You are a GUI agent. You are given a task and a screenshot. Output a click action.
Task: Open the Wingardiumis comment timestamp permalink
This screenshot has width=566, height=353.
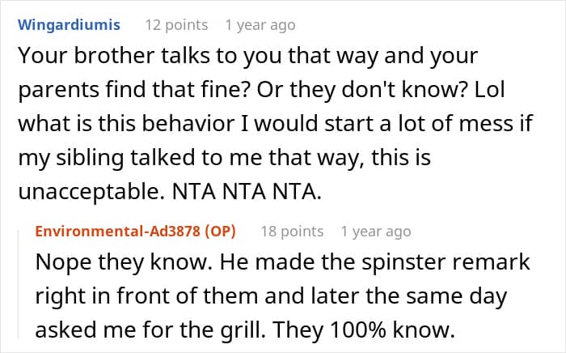(x=260, y=25)
